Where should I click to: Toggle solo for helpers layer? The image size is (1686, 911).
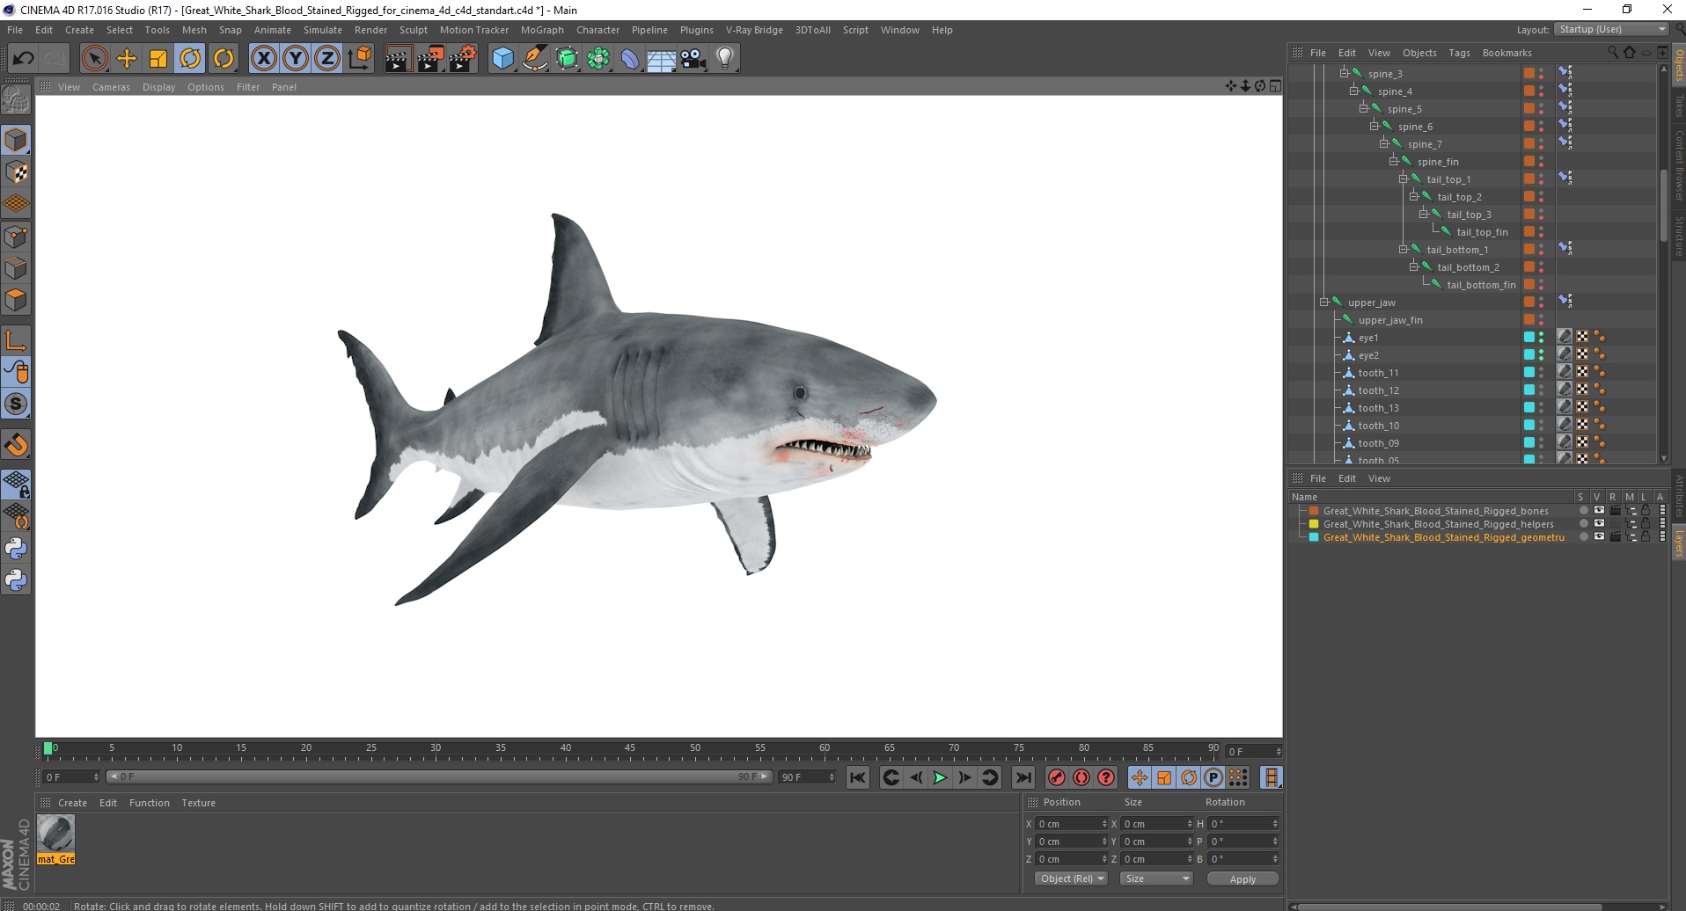pyautogui.click(x=1583, y=523)
